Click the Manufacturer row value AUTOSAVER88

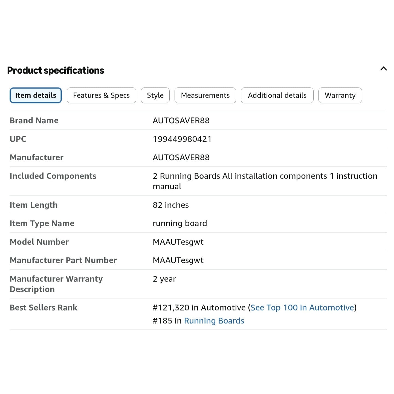(181, 157)
